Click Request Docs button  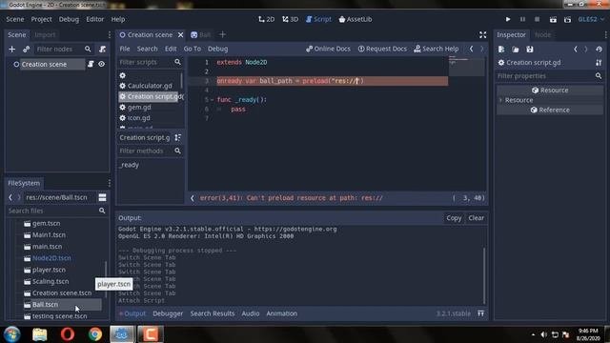[x=382, y=49]
